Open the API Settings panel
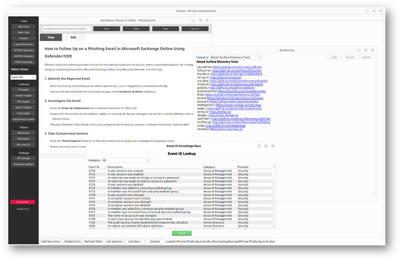The image size is (400, 260). pyautogui.click(x=23, y=158)
